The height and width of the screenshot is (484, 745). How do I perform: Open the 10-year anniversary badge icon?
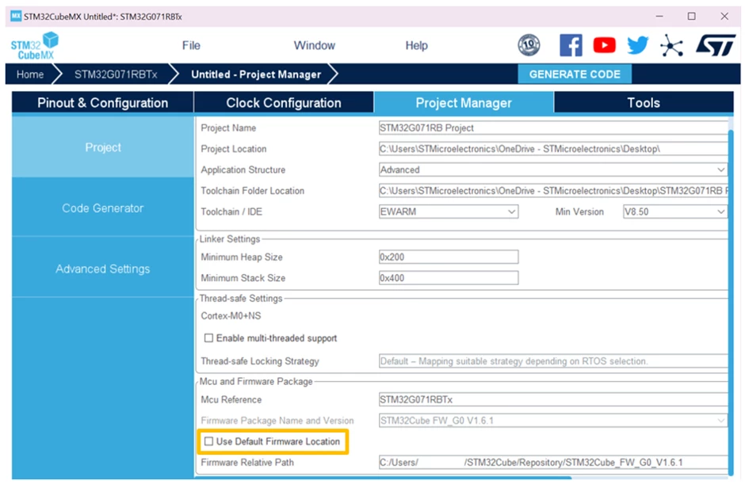tap(529, 46)
